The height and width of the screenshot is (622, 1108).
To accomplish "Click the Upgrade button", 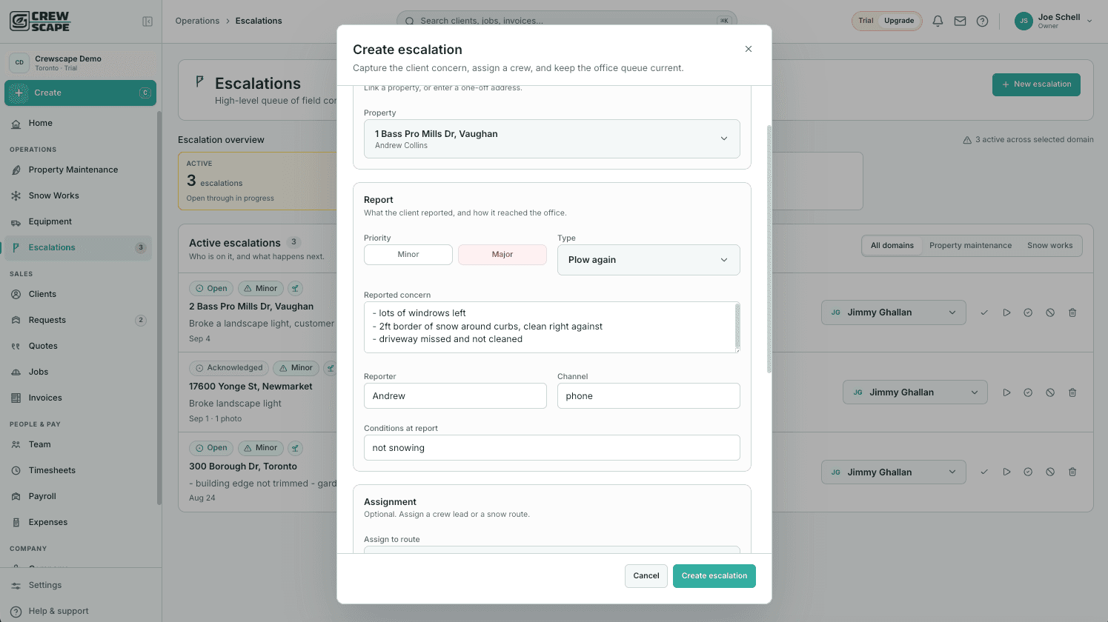I will point(899,21).
